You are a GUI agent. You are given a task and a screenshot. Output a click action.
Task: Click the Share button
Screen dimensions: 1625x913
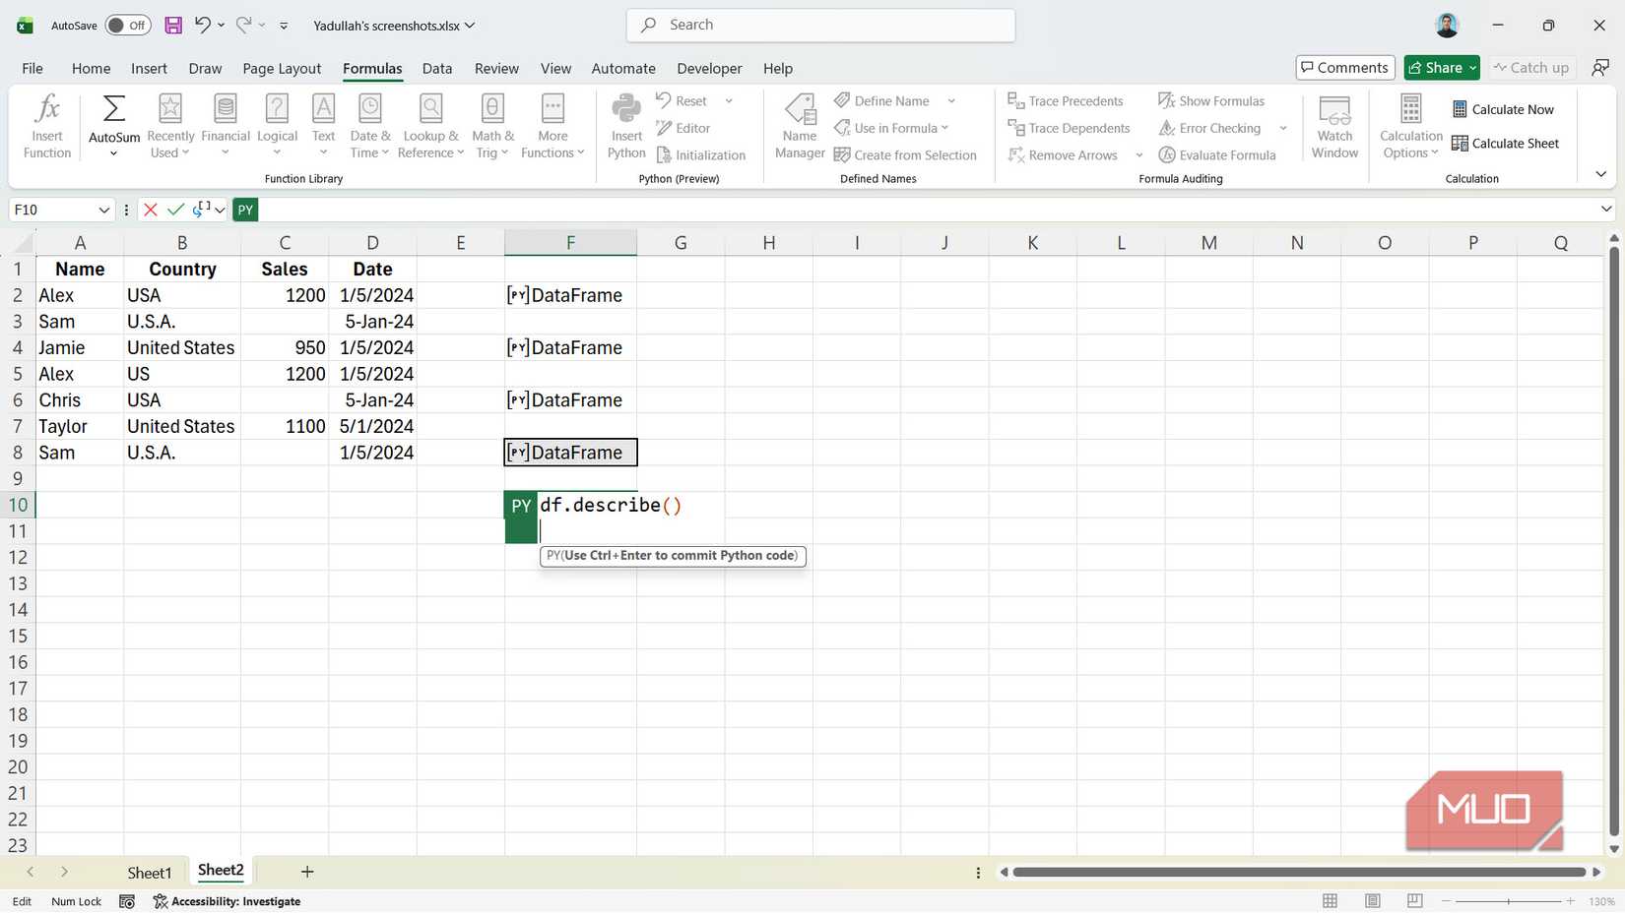1442,67
